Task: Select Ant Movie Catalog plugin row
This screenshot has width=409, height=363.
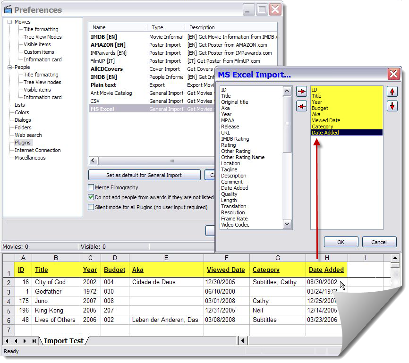Action: click(x=151, y=93)
